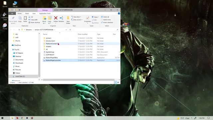This screenshot has height=120, width=213.
Task: Select the shaders folder
Action: 49,46
